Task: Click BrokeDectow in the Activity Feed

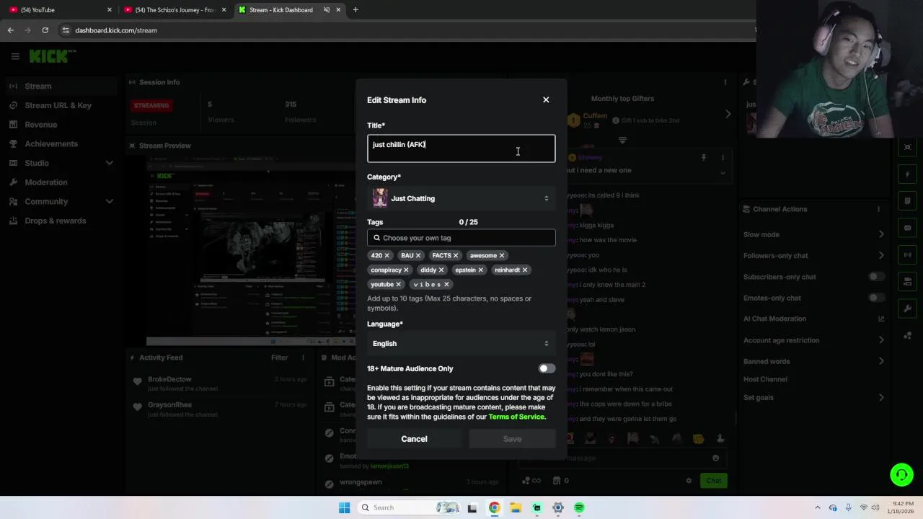Action: pyautogui.click(x=169, y=379)
